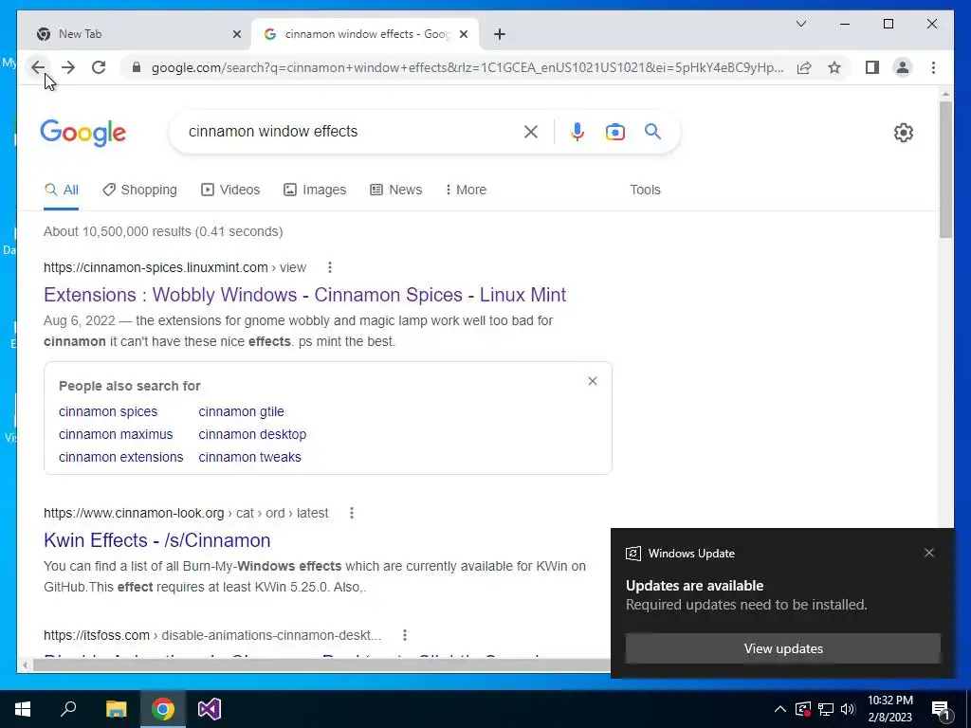Switch to News results
Image resolution: width=971 pixels, height=728 pixels.
tap(395, 190)
